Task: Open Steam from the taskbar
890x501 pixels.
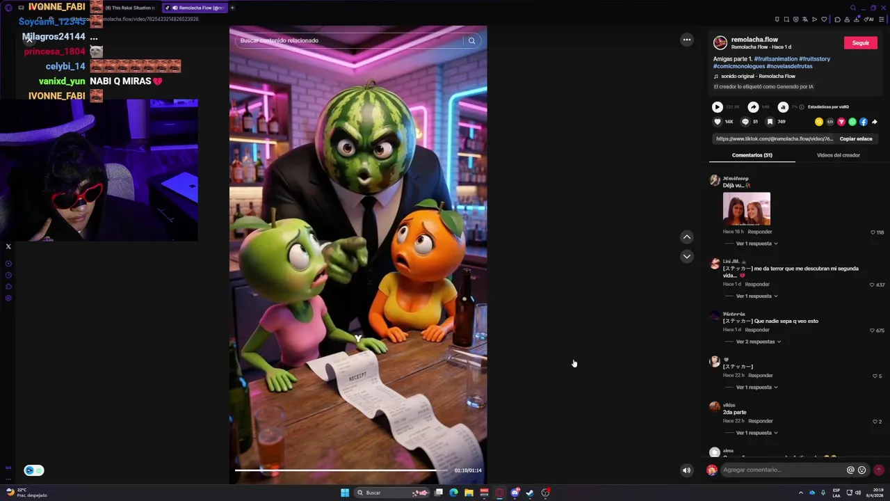Action: (x=530, y=493)
